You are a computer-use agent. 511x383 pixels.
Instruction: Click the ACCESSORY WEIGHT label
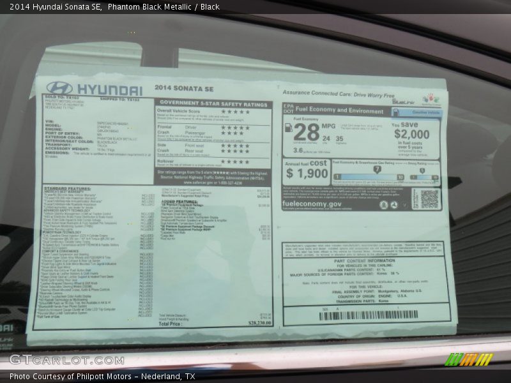(67, 149)
